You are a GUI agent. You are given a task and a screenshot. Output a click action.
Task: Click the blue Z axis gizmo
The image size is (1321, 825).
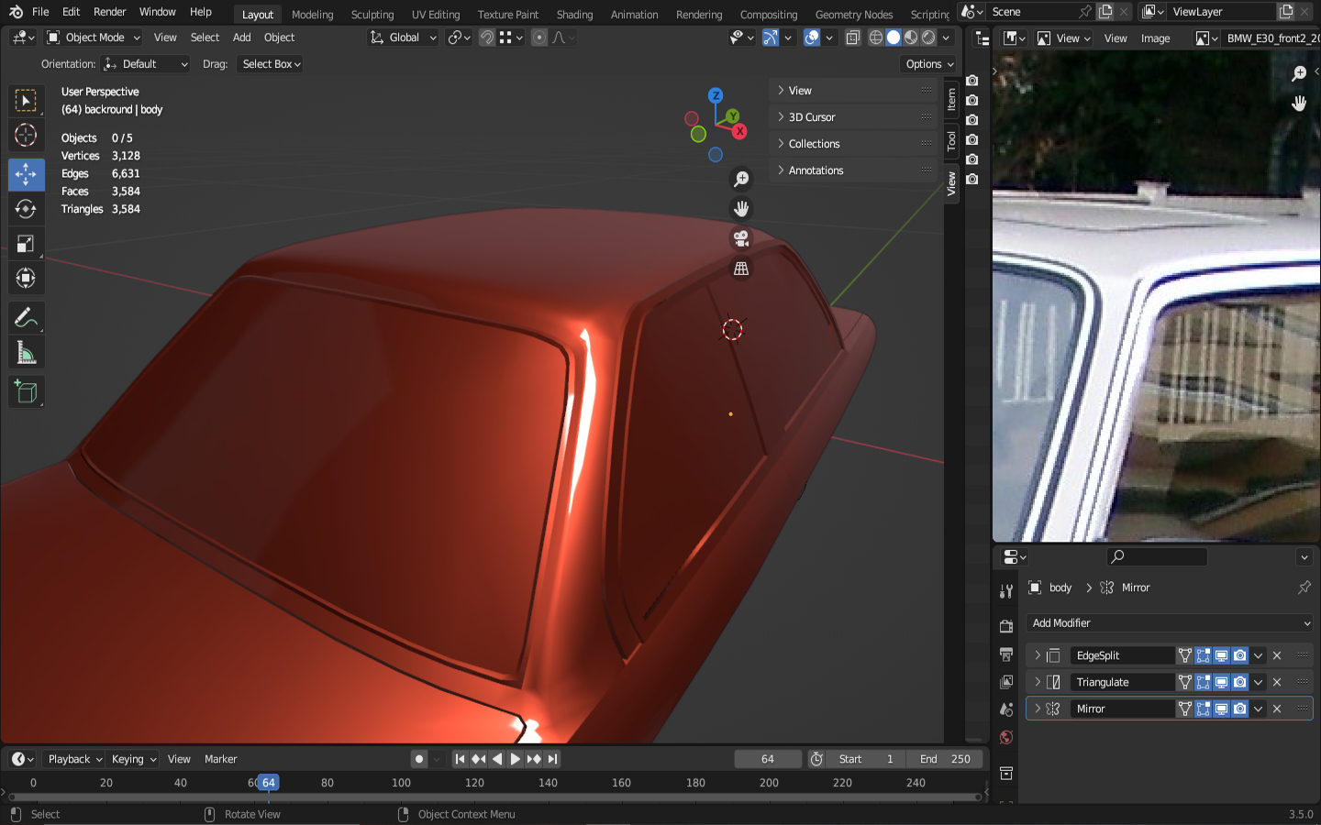pyautogui.click(x=716, y=95)
